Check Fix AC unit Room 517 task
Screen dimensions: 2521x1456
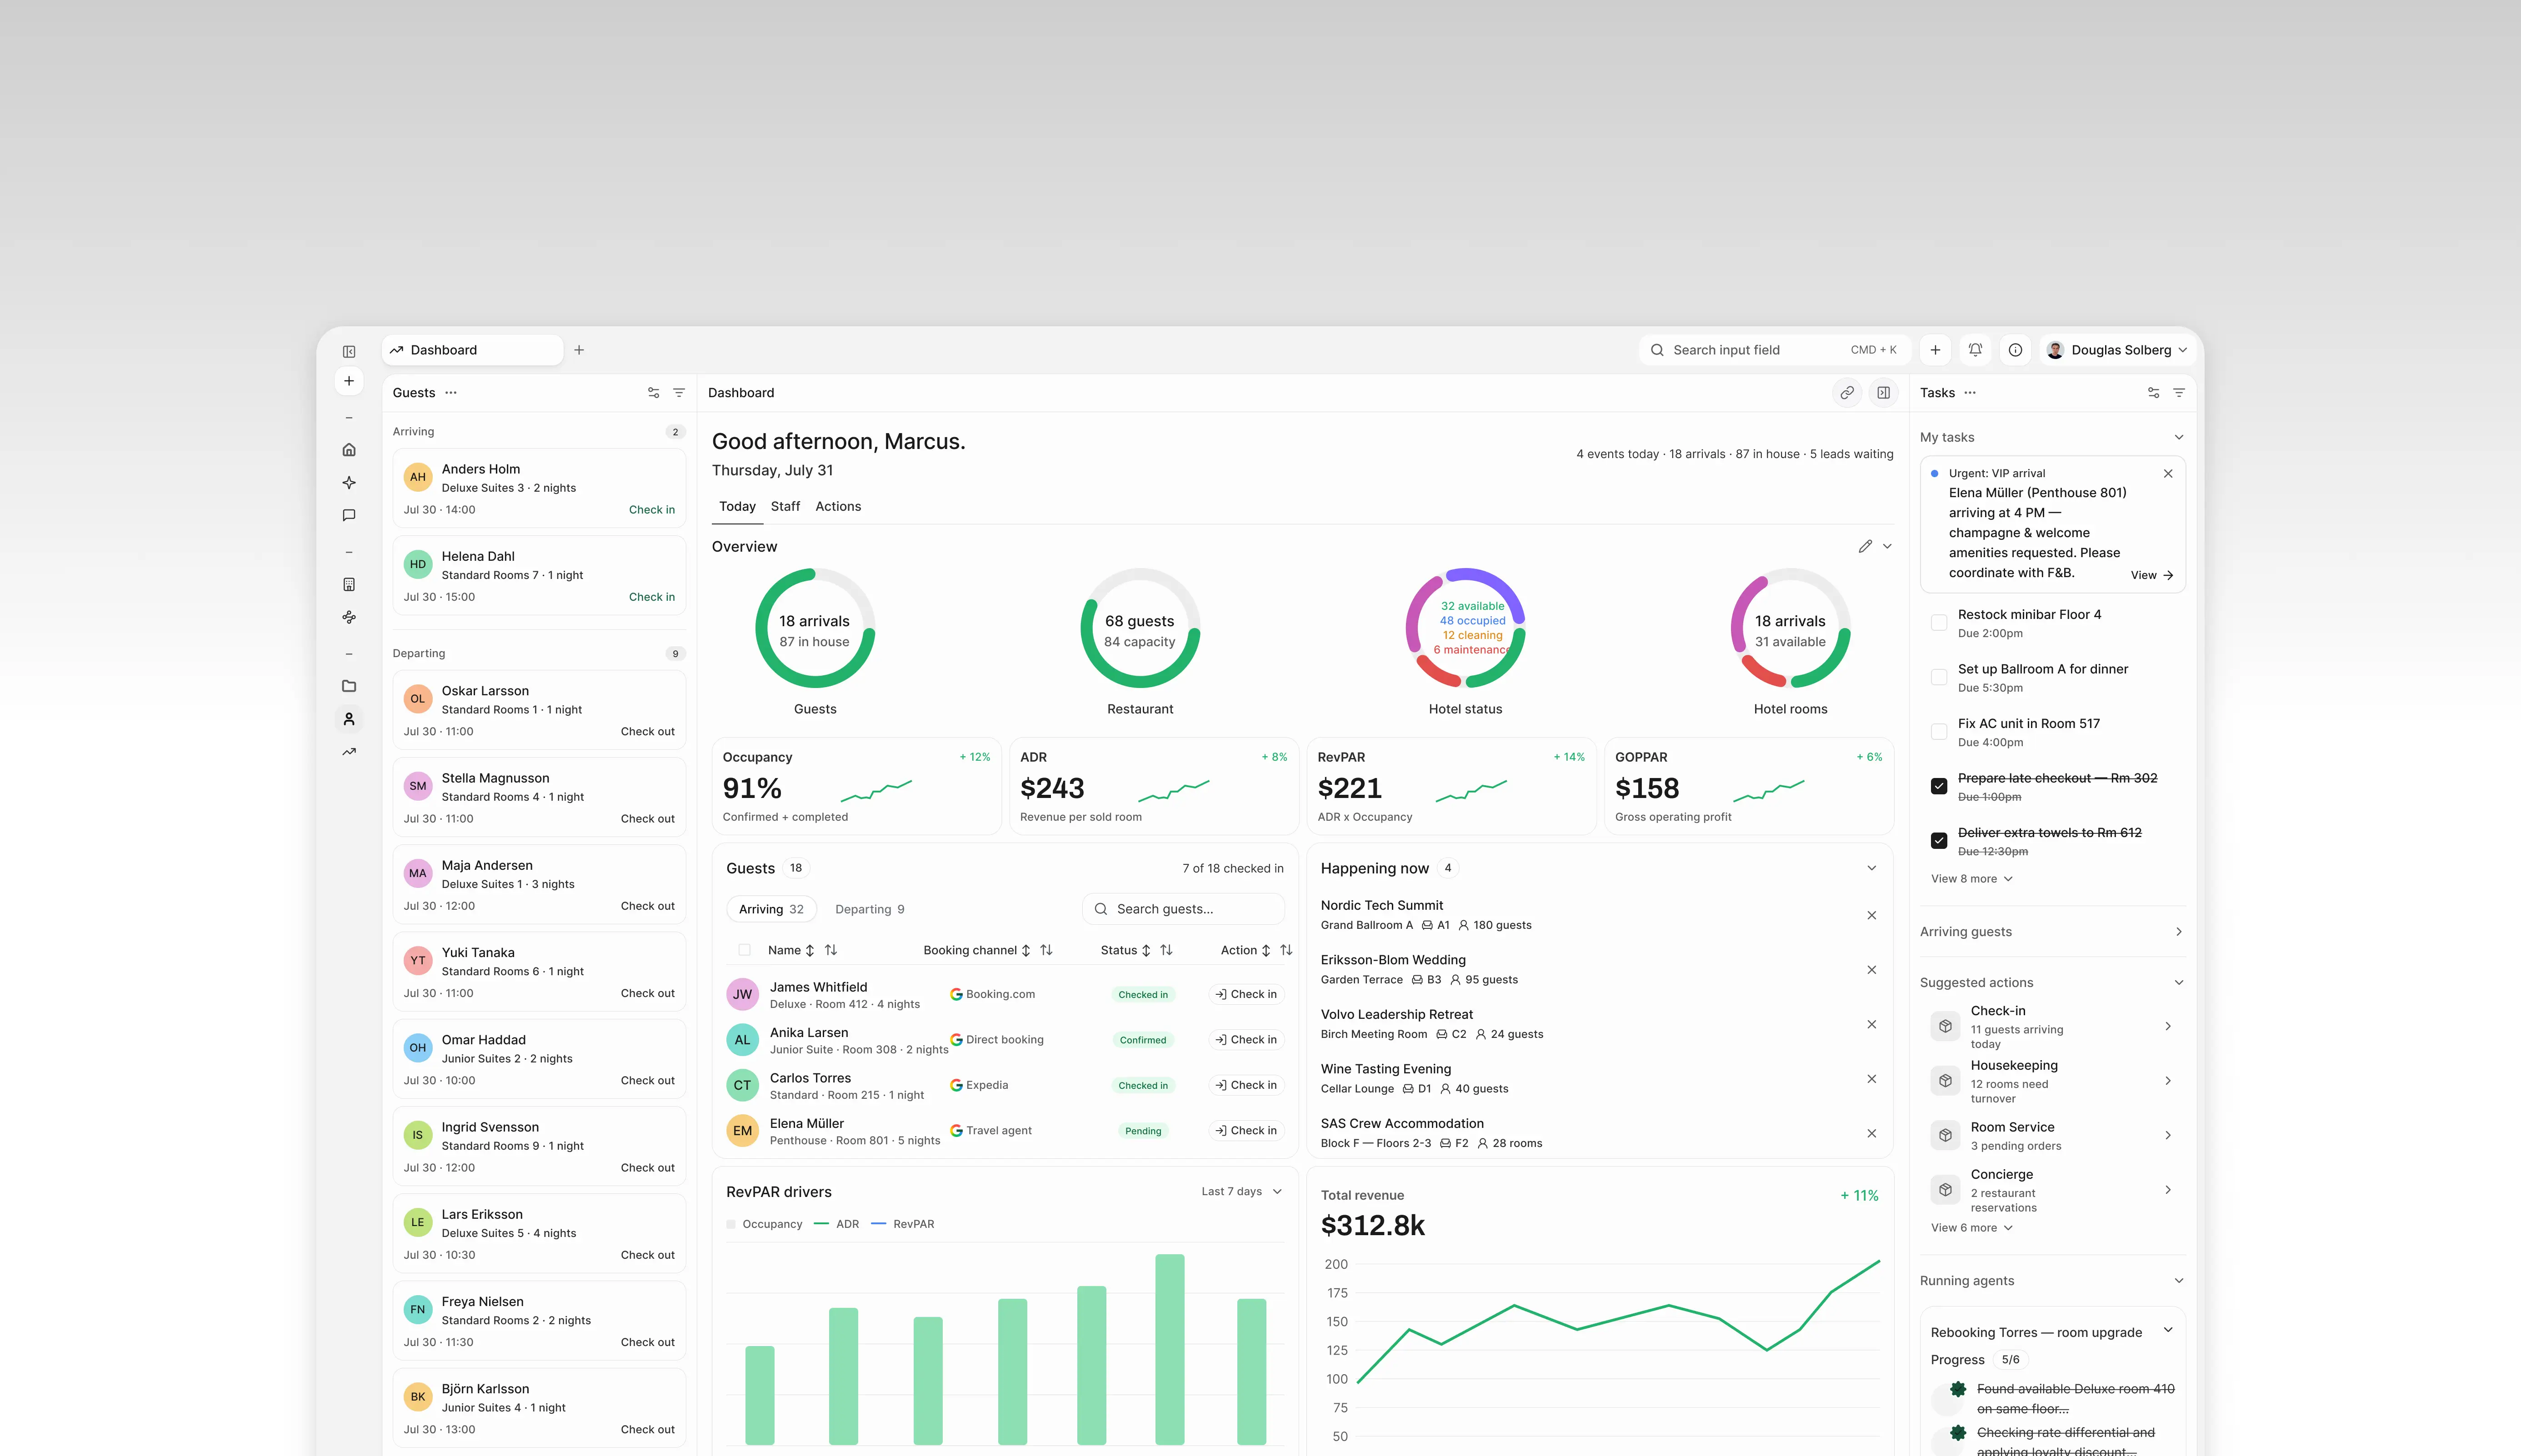pyautogui.click(x=1939, y=732)
